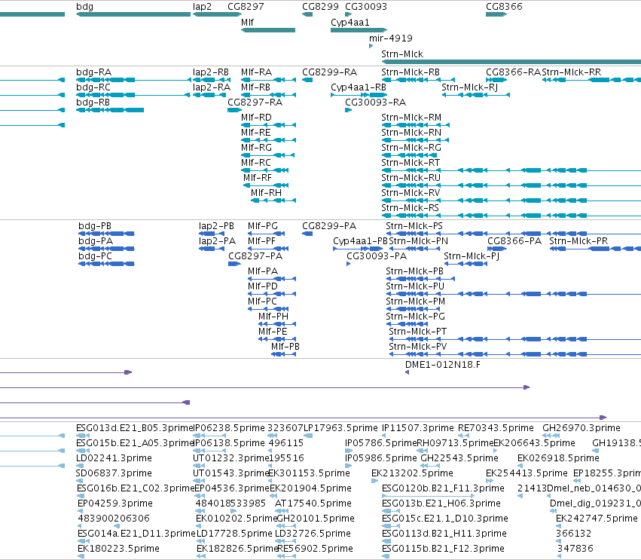Screen dimensions: 641x560
Task: Click EST EP04259.3prime
Action: (115, 503)
